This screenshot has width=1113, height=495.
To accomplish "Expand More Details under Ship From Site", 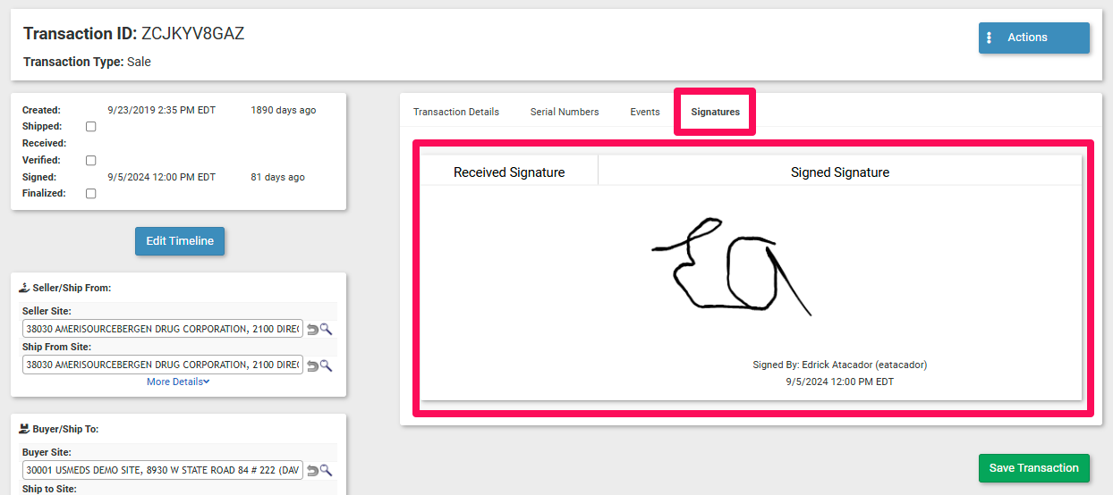I will 178,382.
